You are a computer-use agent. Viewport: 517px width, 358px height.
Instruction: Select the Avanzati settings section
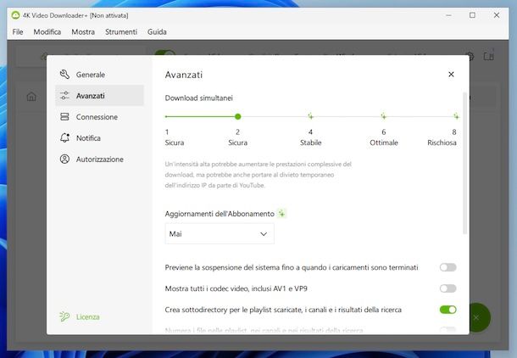coord(99,96)
